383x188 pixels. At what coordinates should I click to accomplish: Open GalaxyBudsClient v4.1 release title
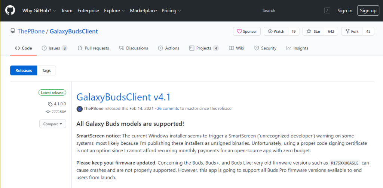click(x=123, y=97)
